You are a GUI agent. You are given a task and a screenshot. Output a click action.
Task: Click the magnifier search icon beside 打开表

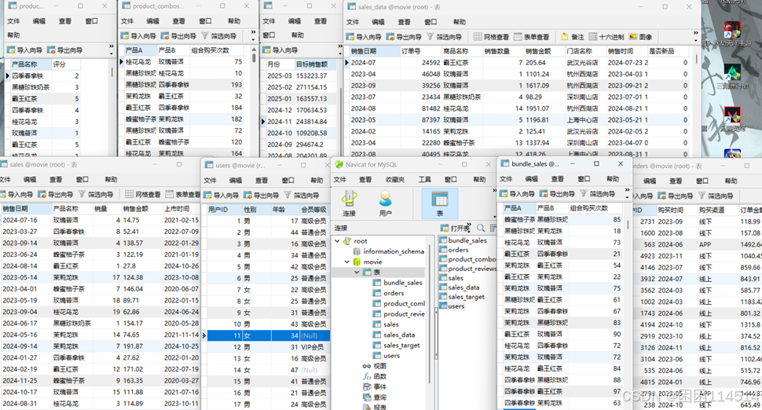pos(480,228)
